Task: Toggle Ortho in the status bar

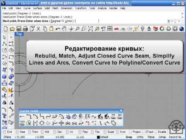Action: pos(140,137)
